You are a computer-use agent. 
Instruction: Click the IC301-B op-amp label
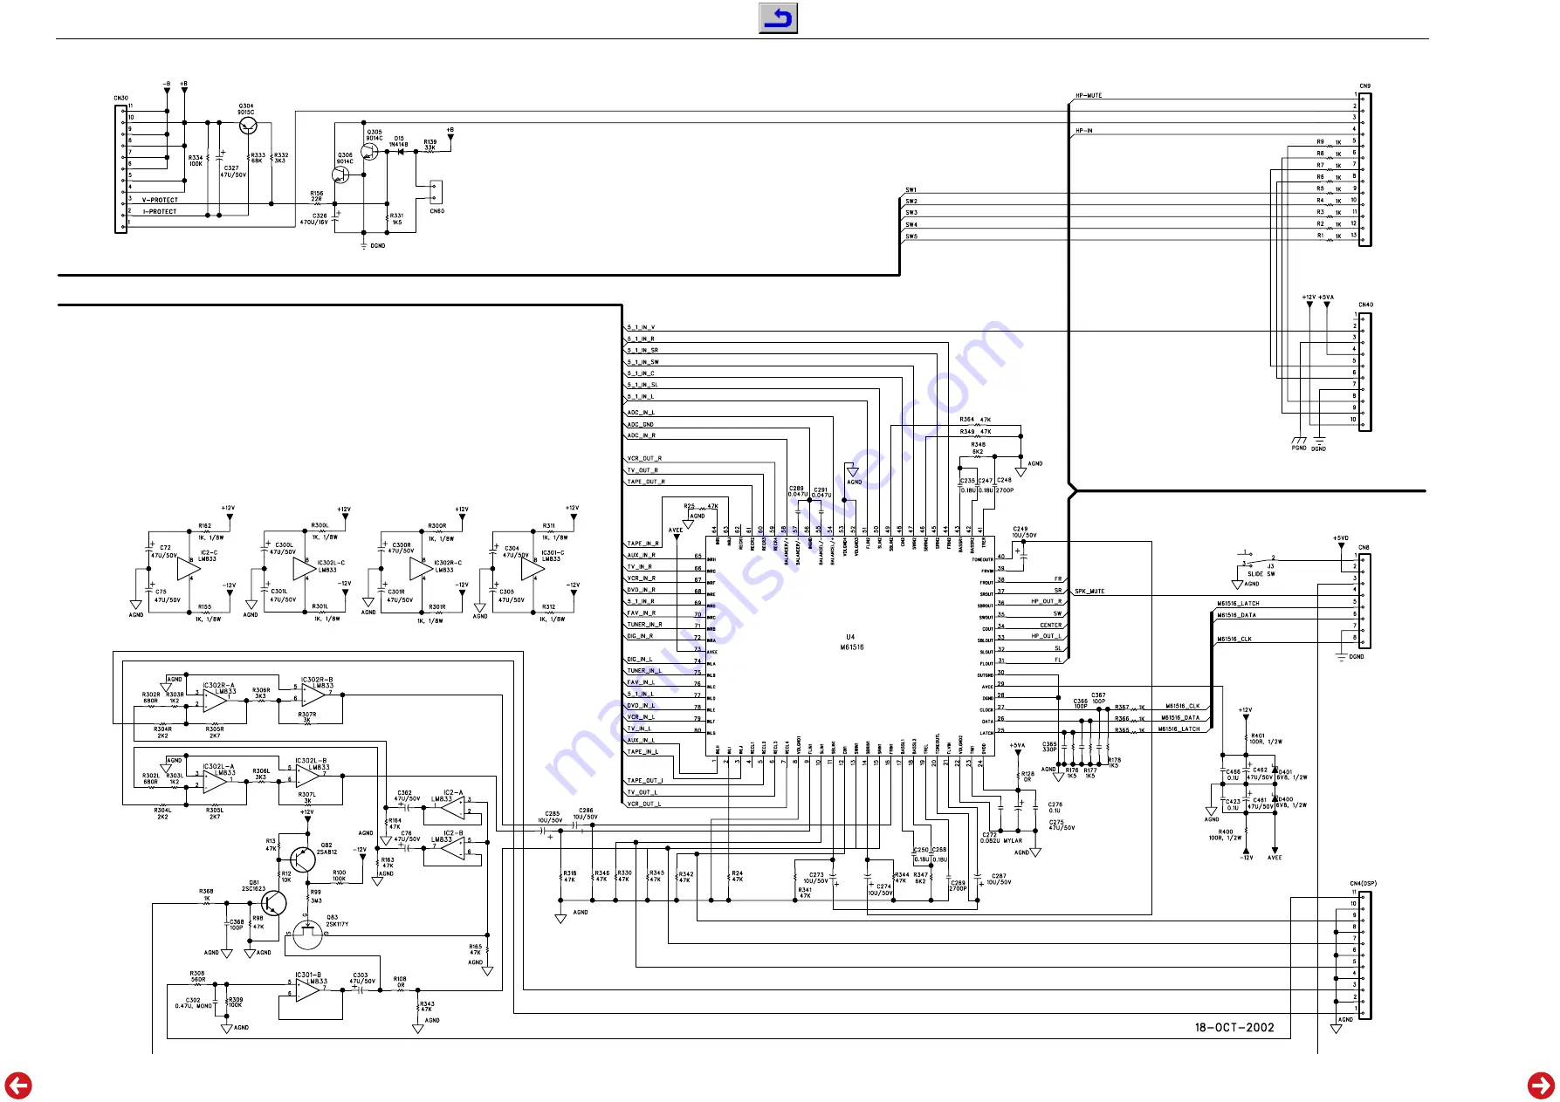[x=307, y=975]
